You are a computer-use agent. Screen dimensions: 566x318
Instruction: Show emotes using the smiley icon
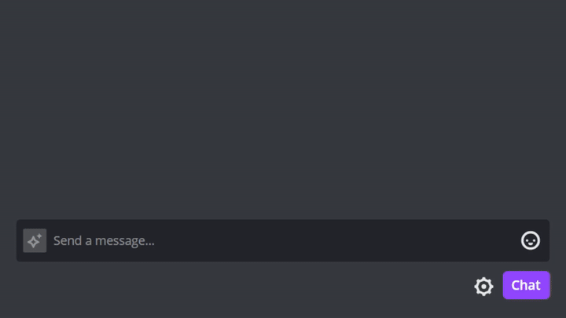531,240
